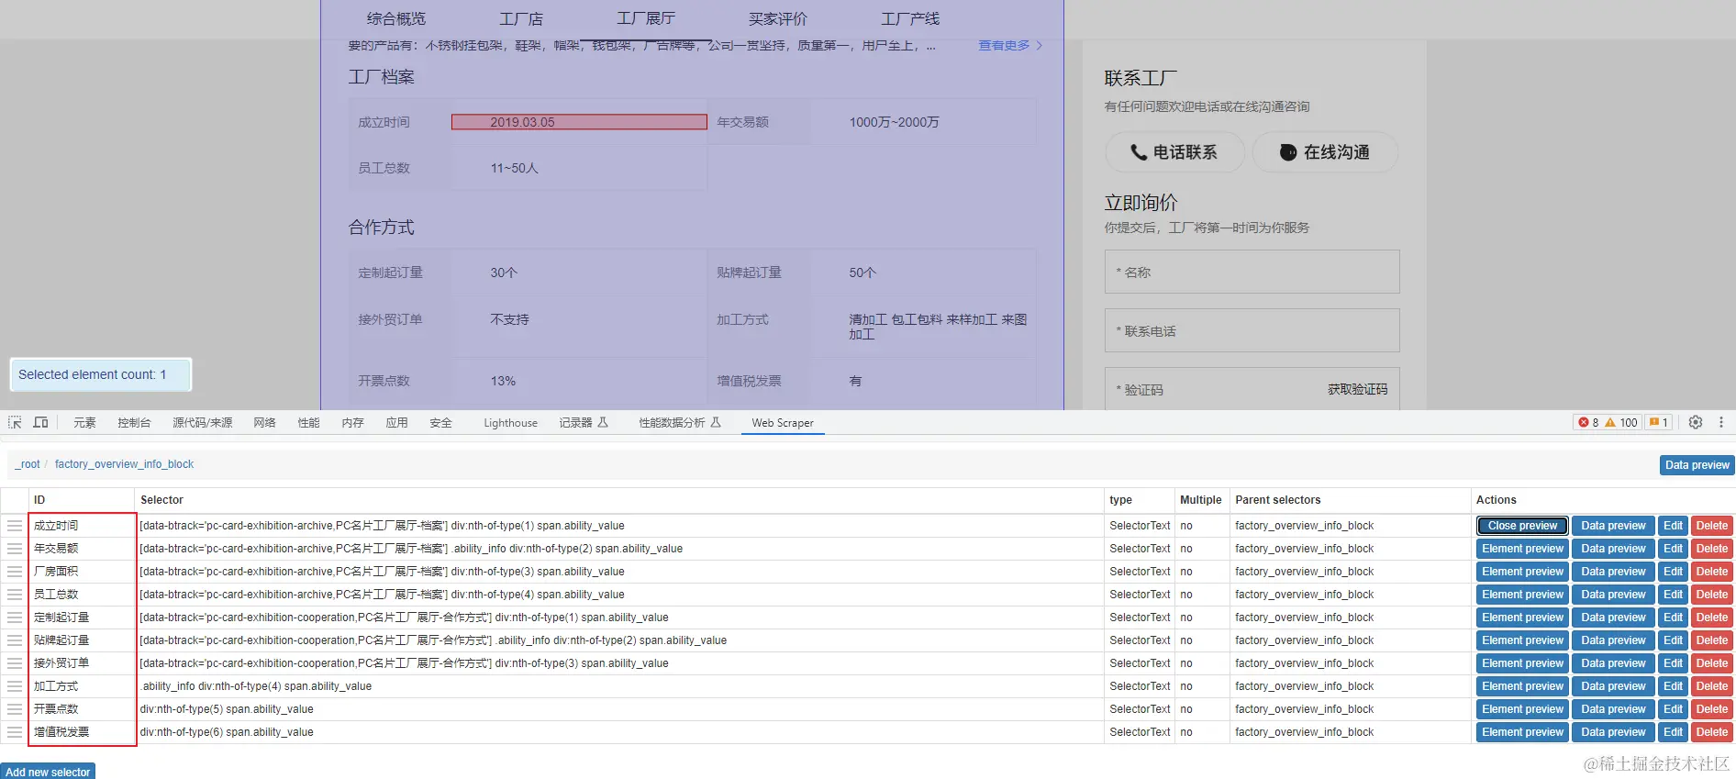Grab drag handle of 成立时间 row

[15, 526]
